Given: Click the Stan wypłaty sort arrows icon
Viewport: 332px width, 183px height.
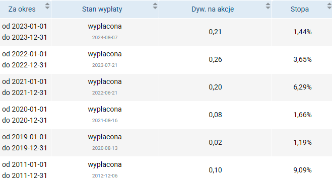Looking at the screenshot, I should pos(155,6).
